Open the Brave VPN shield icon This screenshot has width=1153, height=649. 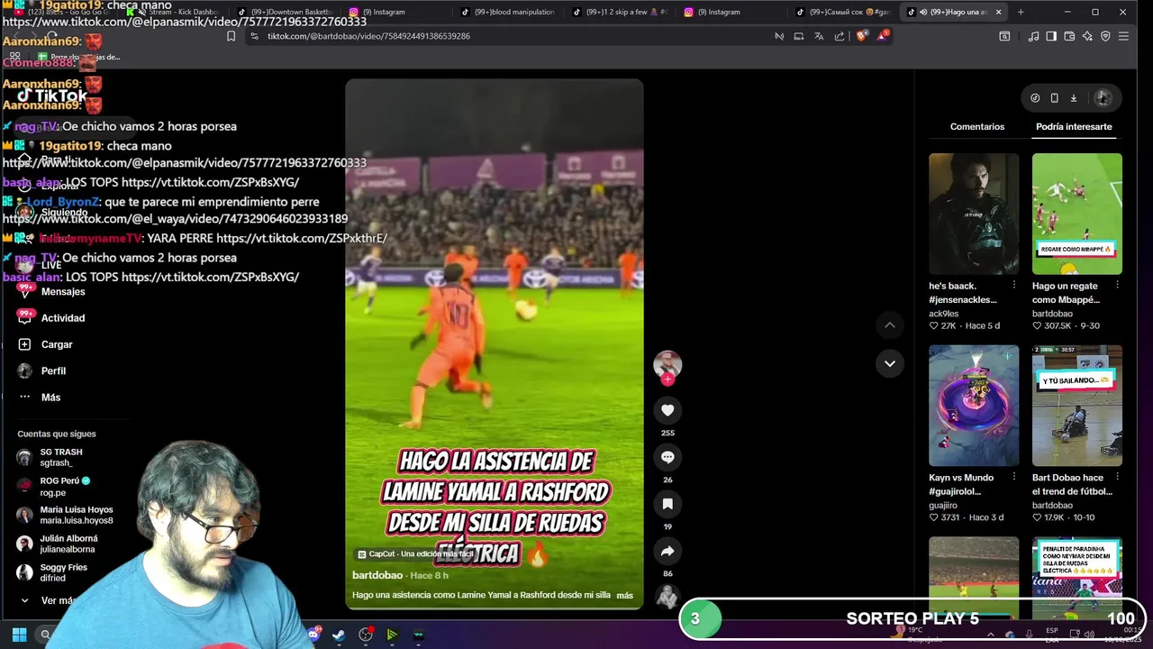tap(1105, 36)
